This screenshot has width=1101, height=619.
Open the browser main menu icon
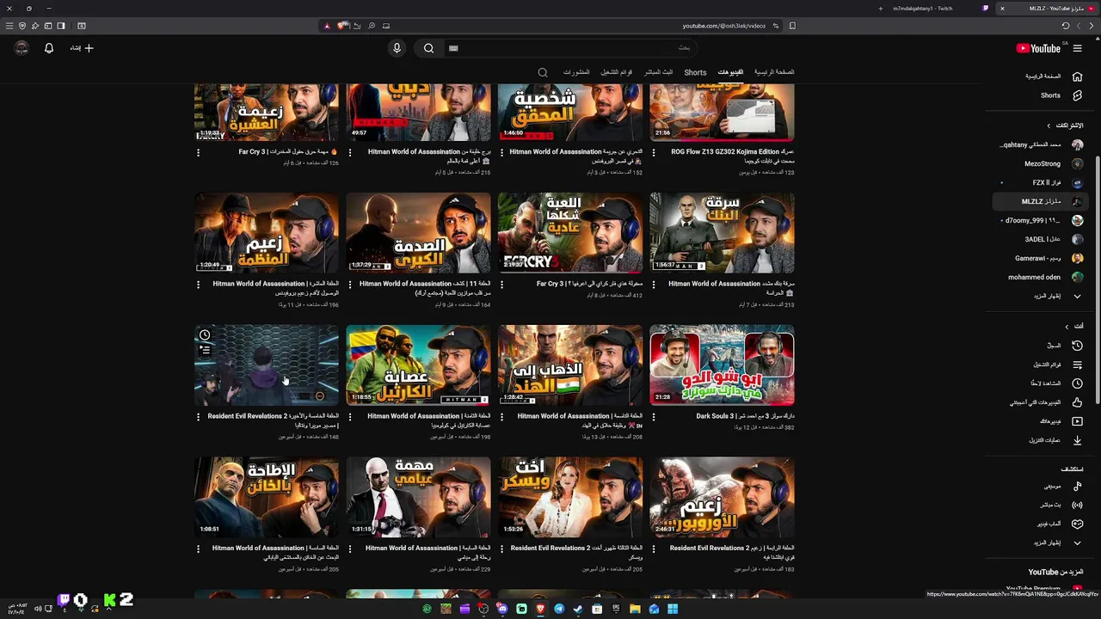(x=9, y=26)
